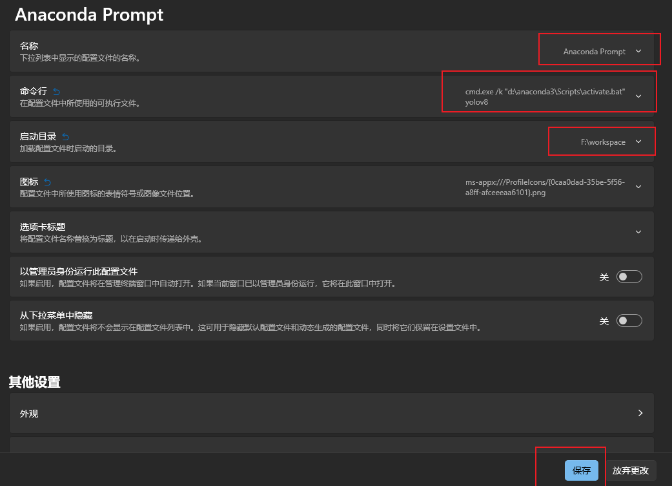Viewport: 672px width, 486px height.
Task: Click the 保存 button
Action: [581, 470]
